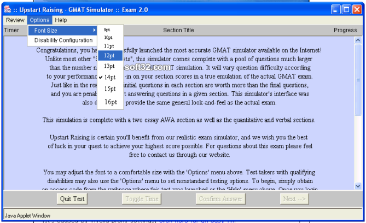Screen dimensions: 366x223
Task: Click the Quit Test button
Action: [72, 199]
